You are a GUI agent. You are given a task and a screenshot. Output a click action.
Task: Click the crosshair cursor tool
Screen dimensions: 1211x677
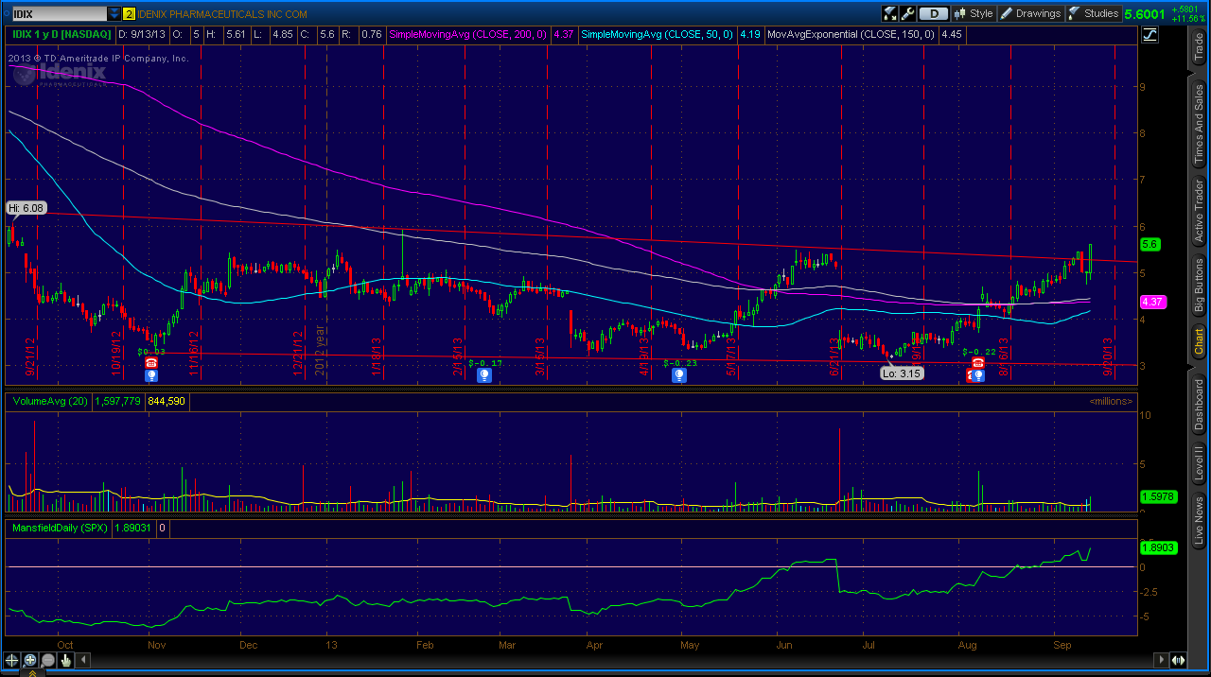coord(11,660)
